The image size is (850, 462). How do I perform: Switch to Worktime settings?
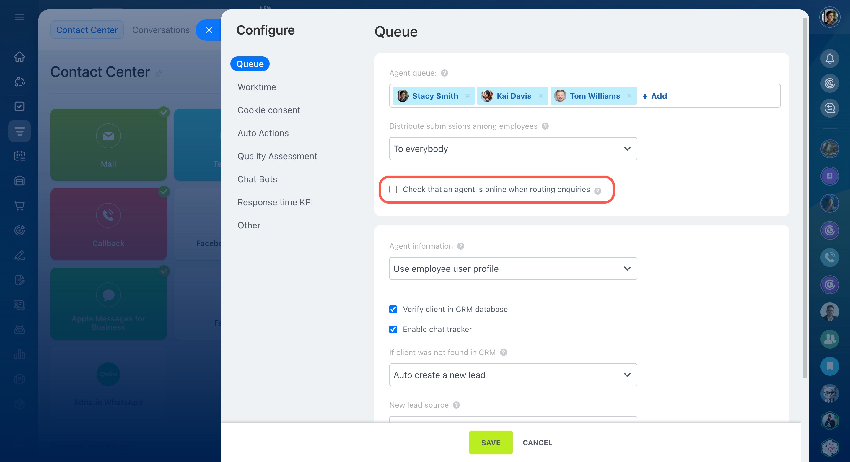click(x=257, y=87)
